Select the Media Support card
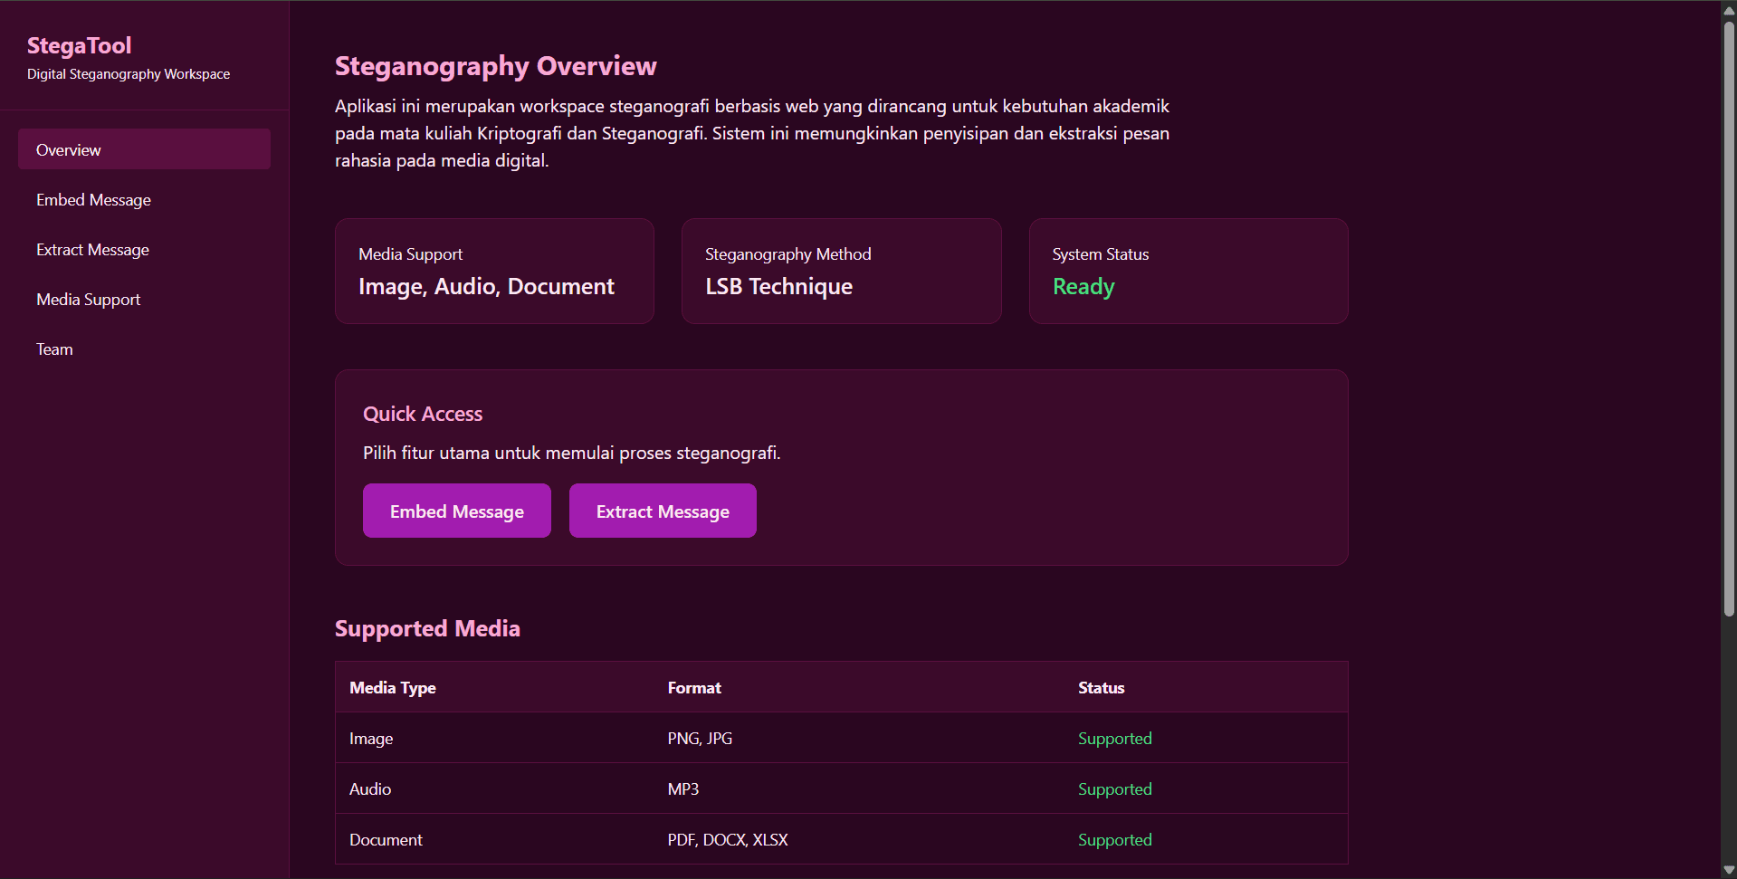1737x879 pixels. pyautogui.click(x=494, y=271)
